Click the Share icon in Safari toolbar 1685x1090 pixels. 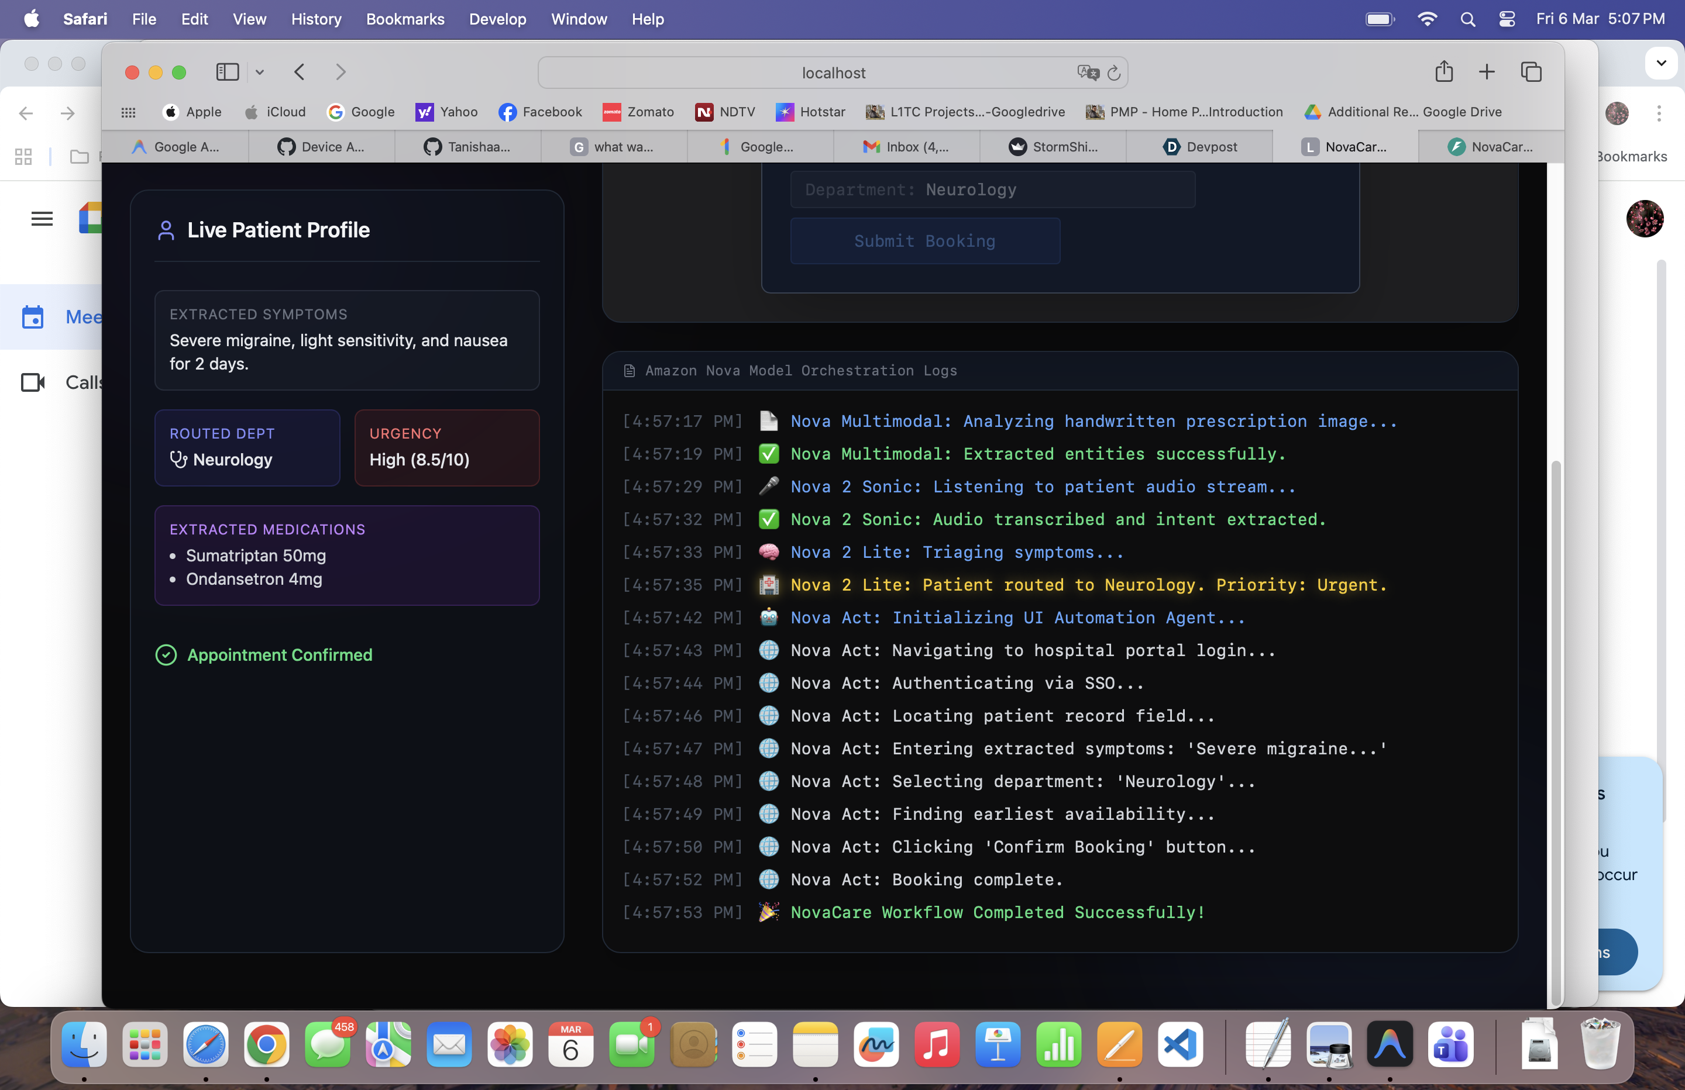pyautogui.click(x=1443, y=71)
